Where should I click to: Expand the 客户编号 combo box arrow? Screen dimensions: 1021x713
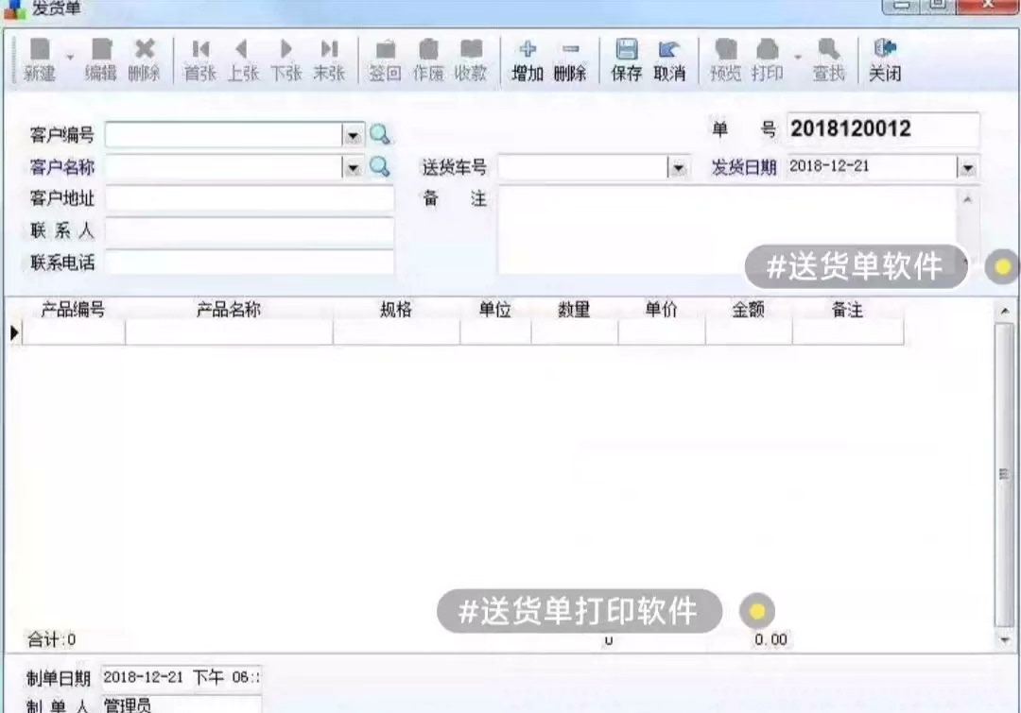[x=353, y=135]
